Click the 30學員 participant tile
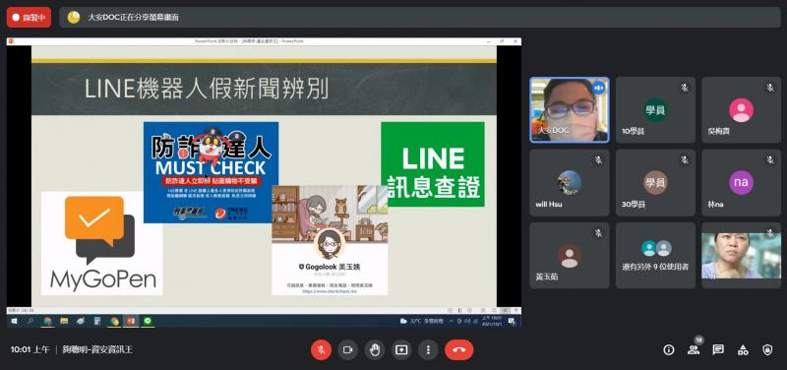Image resolution: width=787 pixels, height=370 pixels. (x=655, y=183)
